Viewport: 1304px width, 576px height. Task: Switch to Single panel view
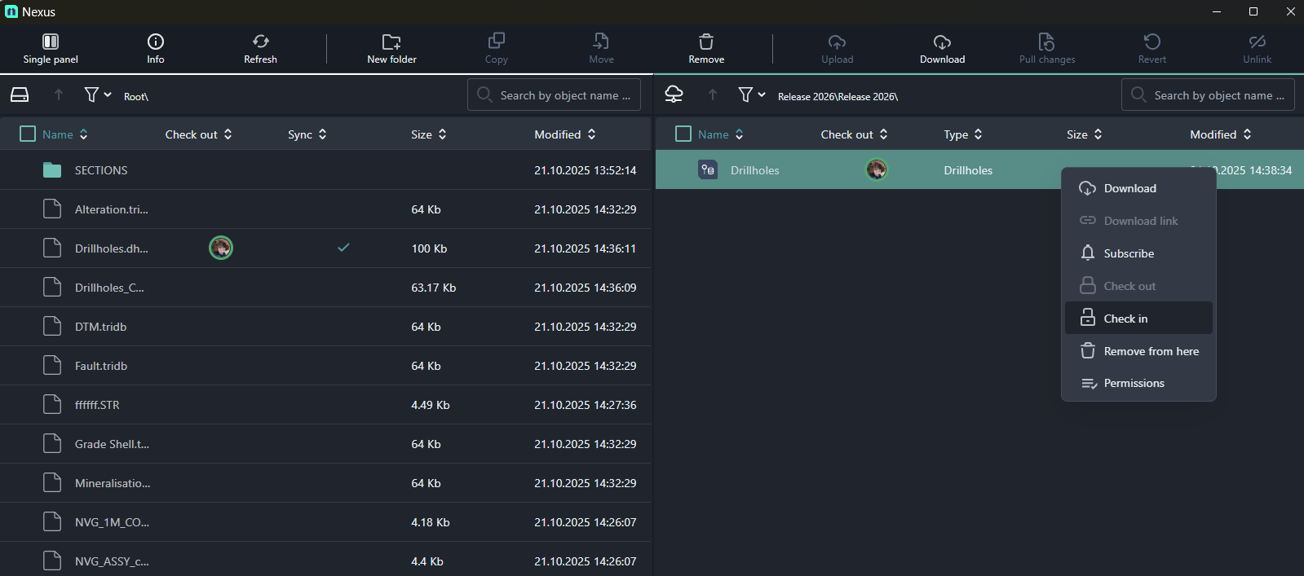pyautogui.click(x=51, y=48)
